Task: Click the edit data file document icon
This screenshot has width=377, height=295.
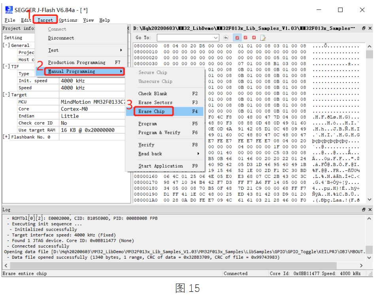Action: pyautogui.click(x=263, y=38)
